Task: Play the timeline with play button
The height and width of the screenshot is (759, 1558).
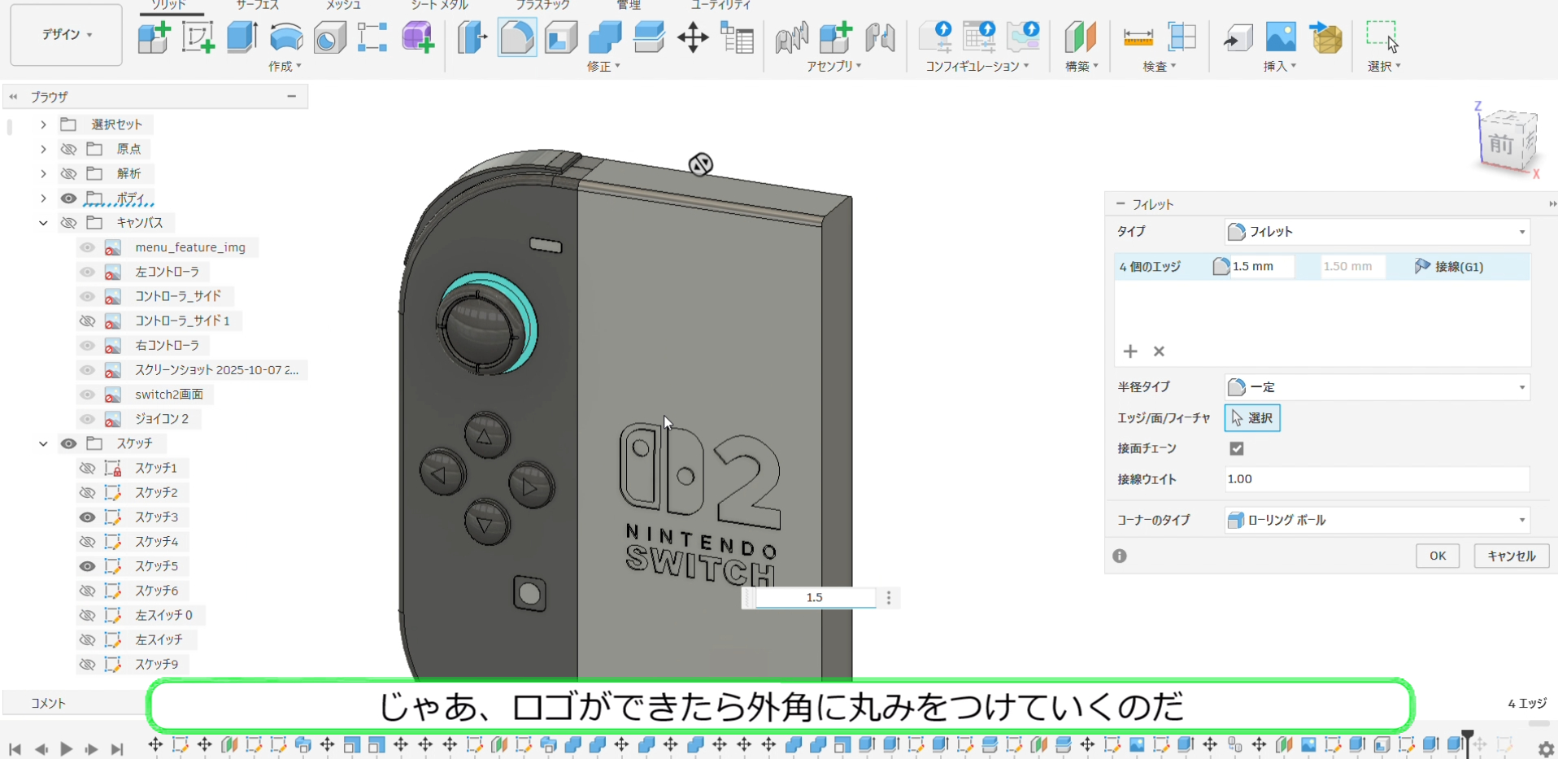Action: 67,748
